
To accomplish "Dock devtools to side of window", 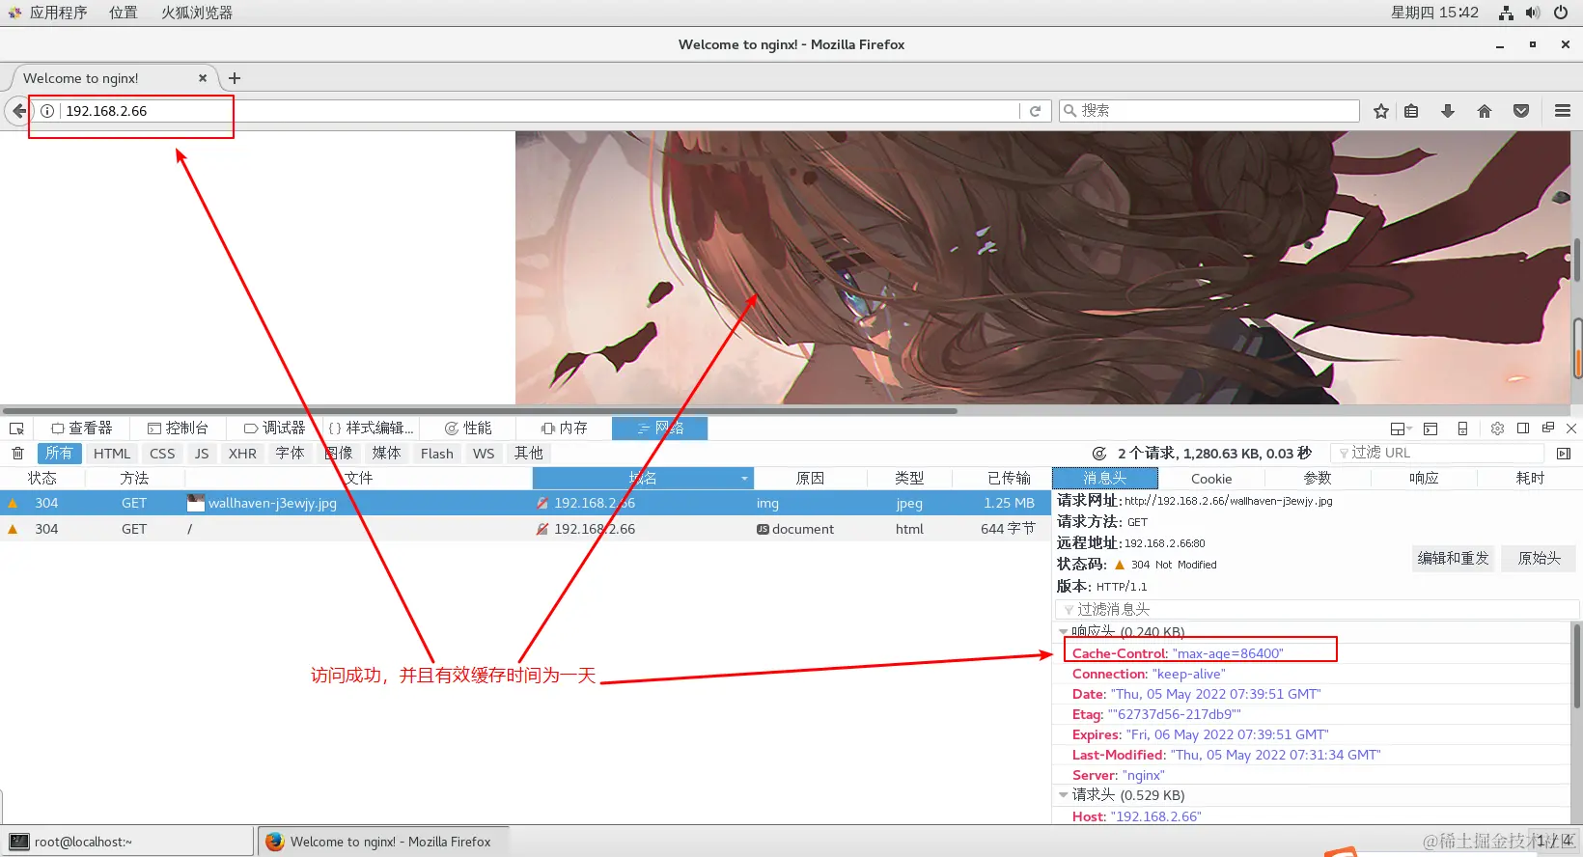I will coord(1523,428).
